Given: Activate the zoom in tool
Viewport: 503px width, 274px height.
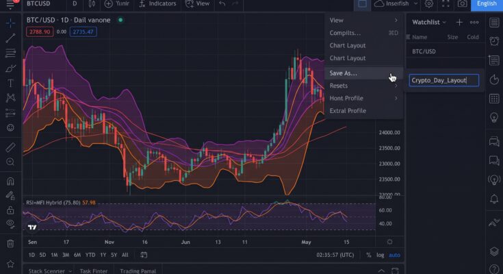Looking at the screenshot, I should pyautogui.click(x=10, y=162).
